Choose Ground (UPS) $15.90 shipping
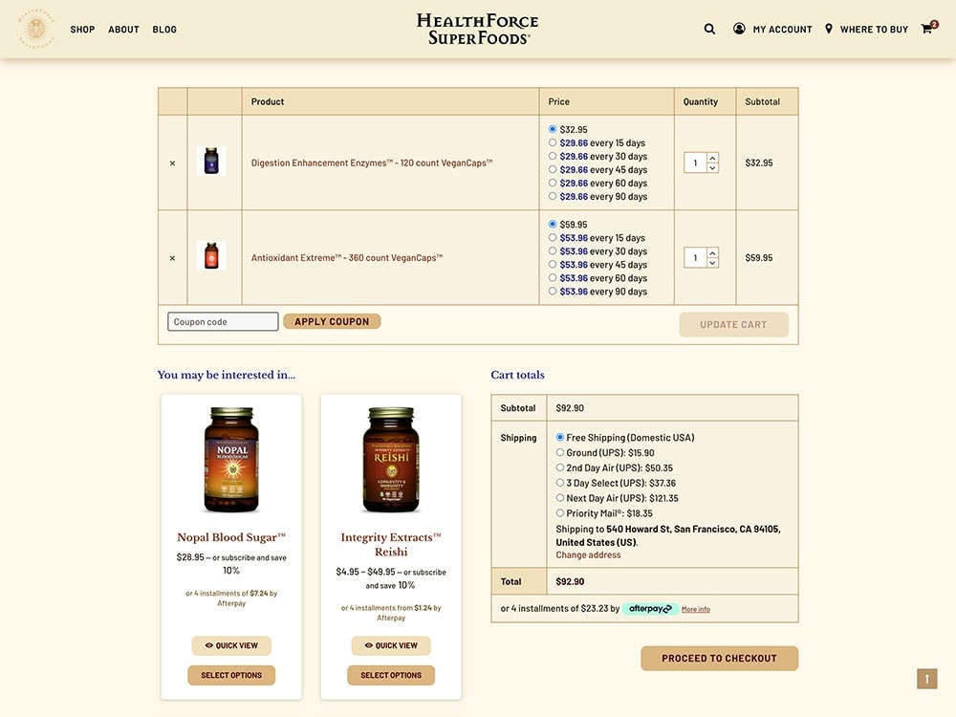Screen dimensions: 956x717 (559, 452)
